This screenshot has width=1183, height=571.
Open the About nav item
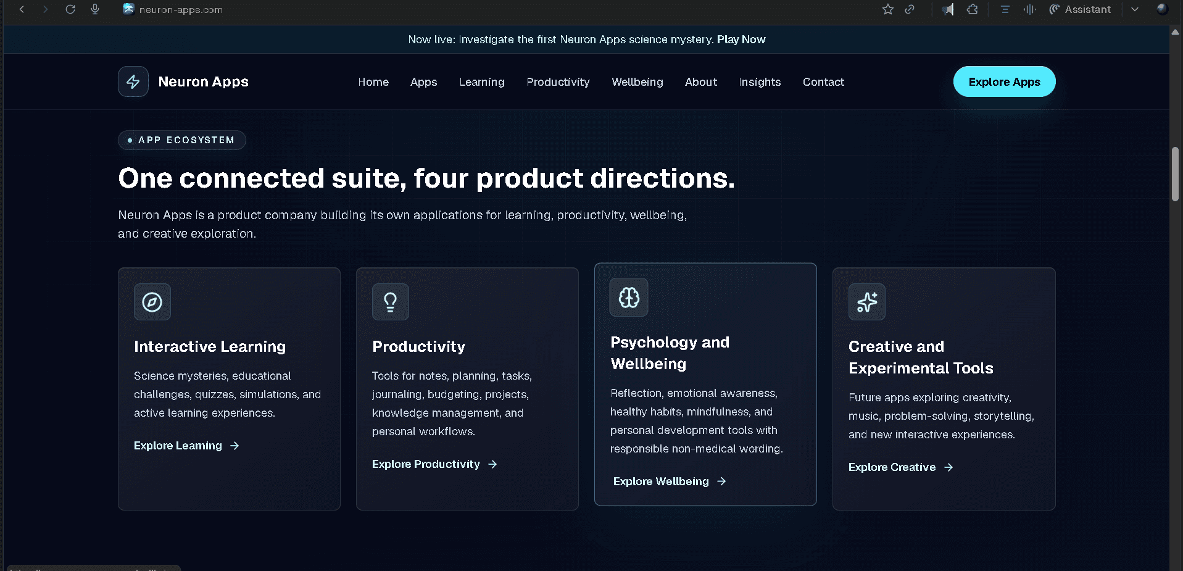click(x=701, y=81)
